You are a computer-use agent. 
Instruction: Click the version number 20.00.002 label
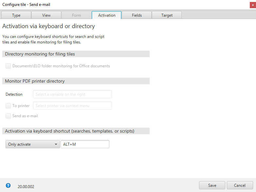pyautogui.click(x=26, y=187)
